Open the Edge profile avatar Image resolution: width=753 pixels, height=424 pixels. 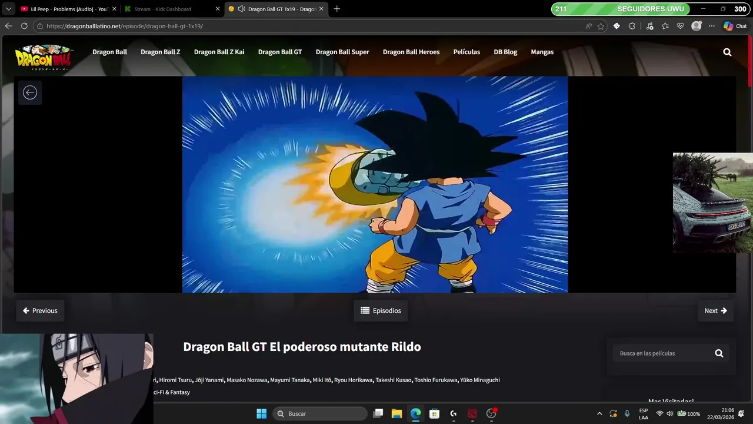[x=697, y=26]
